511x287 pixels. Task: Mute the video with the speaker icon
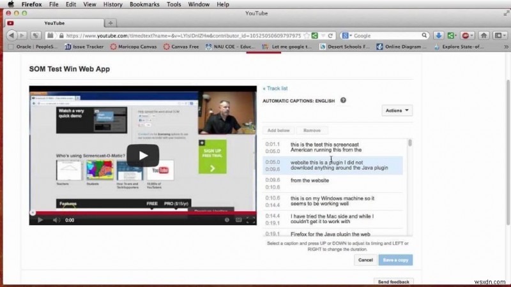pos(56,220)
